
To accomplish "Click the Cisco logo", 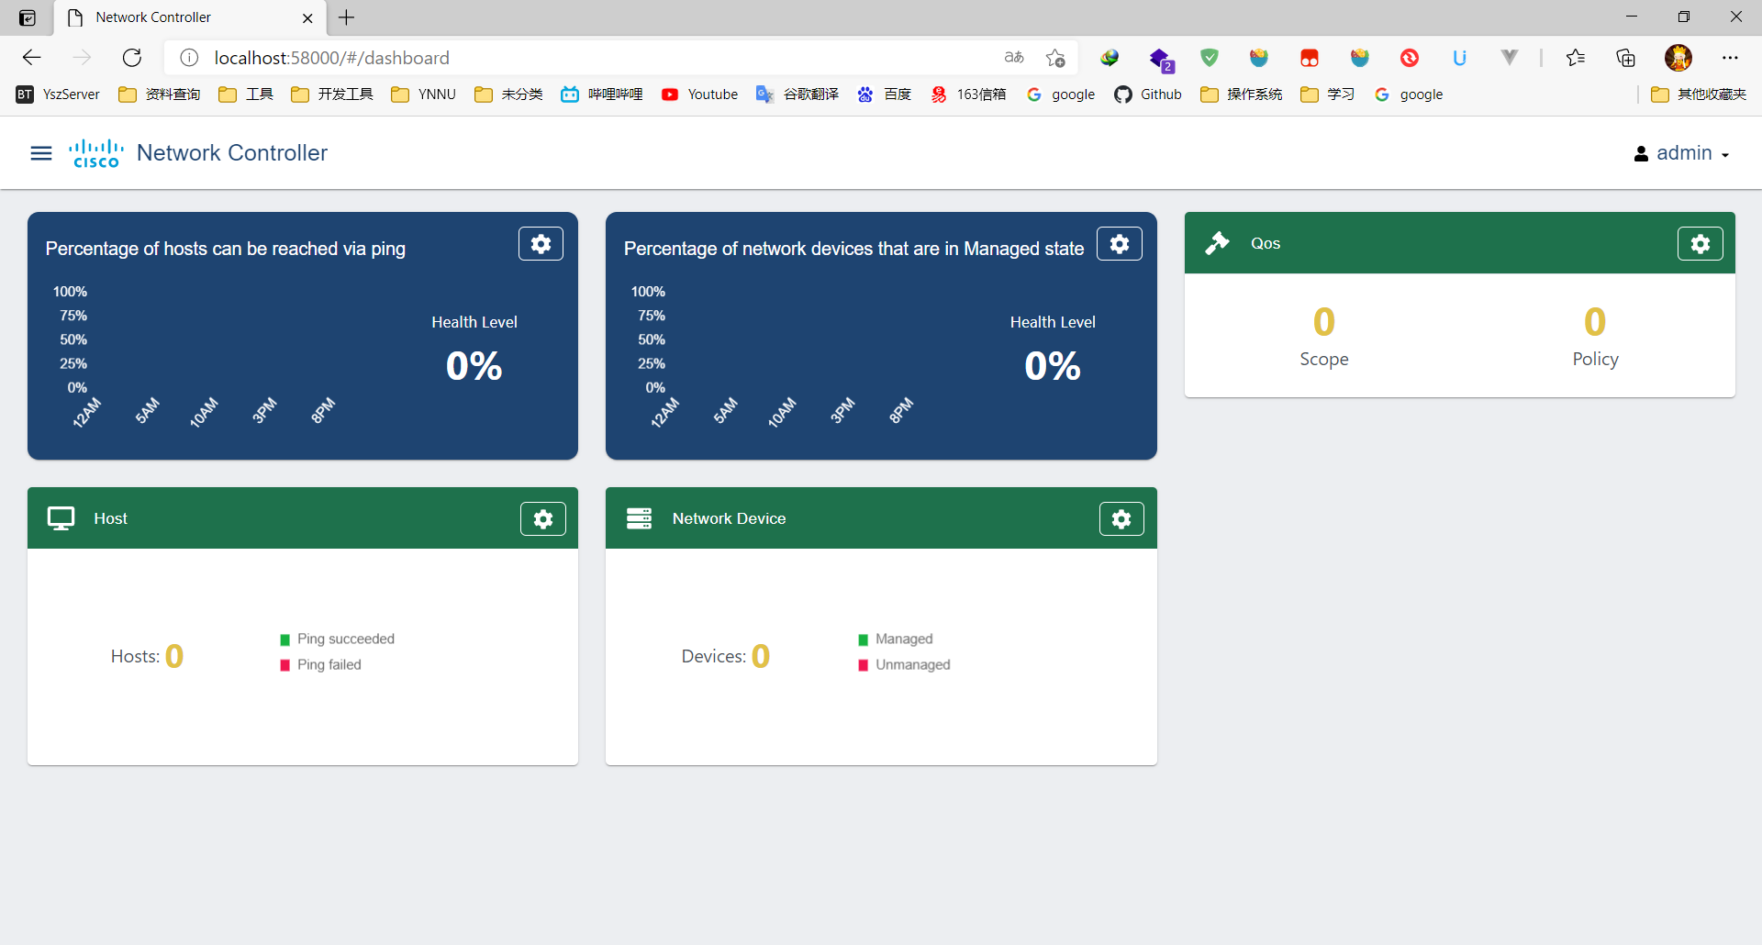I will [x=96, y=153].
